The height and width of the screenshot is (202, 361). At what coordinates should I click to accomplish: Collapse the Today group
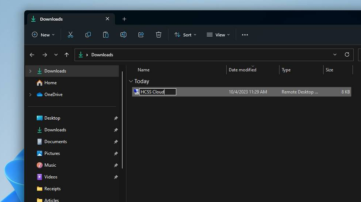coord(131,81)
